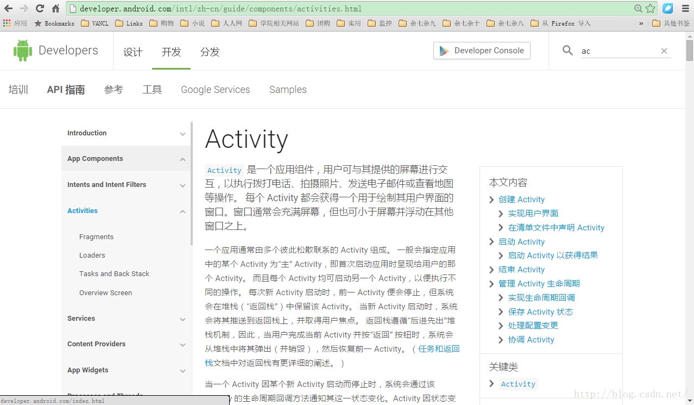
Task: Click the blue extension icon beside the star
Action: tap(667, 8)
